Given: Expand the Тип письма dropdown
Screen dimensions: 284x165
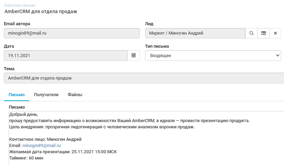Looking at the screenshot, I should pyautogui.click(x=213, y=56).
